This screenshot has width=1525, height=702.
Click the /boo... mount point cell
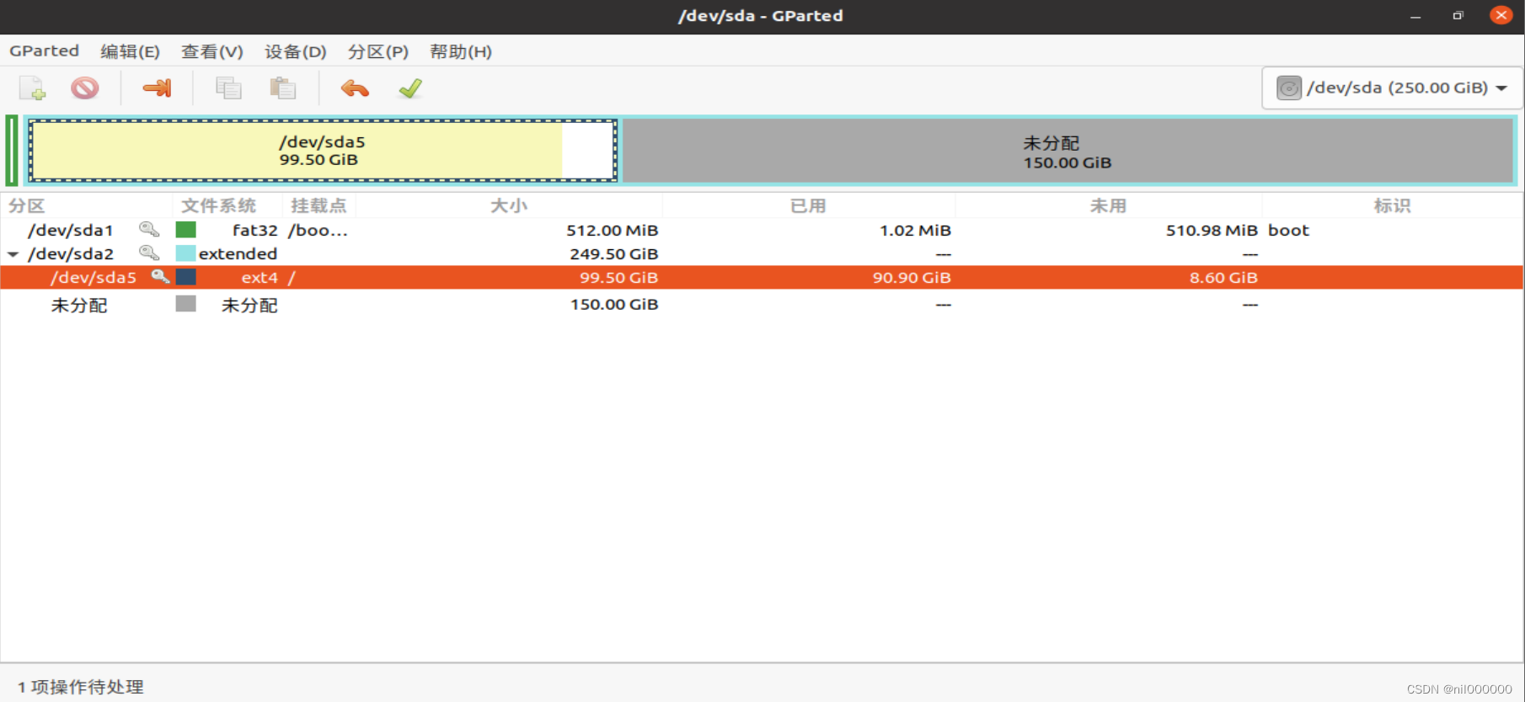pyautogui.click(x=318, y=230)
